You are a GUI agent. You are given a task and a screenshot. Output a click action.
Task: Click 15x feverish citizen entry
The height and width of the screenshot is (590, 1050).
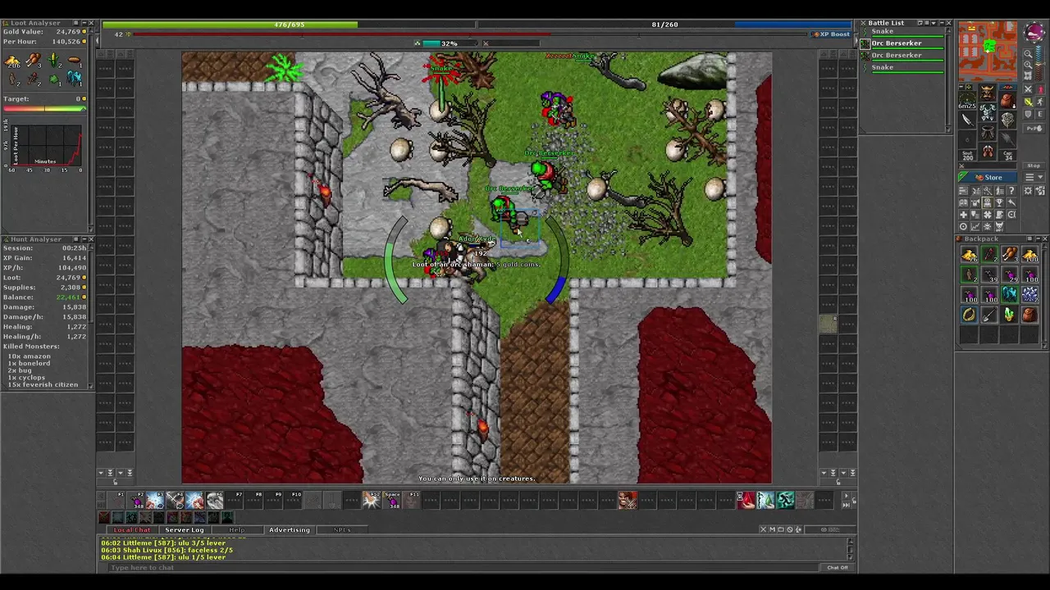[x=43, y=385]
